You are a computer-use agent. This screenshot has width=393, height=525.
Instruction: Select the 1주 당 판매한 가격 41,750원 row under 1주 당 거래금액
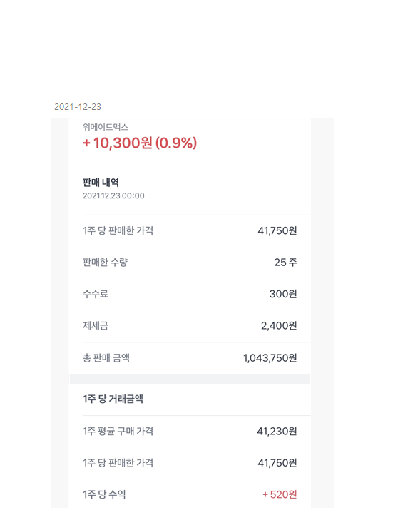coord(190,463)
